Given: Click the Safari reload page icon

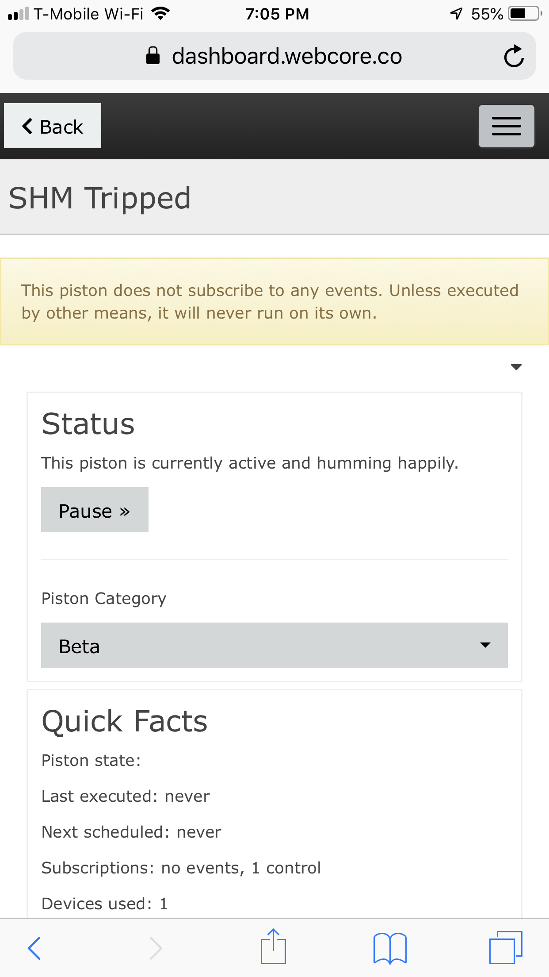Looking at the screenshot, I should tap(514, 56).
